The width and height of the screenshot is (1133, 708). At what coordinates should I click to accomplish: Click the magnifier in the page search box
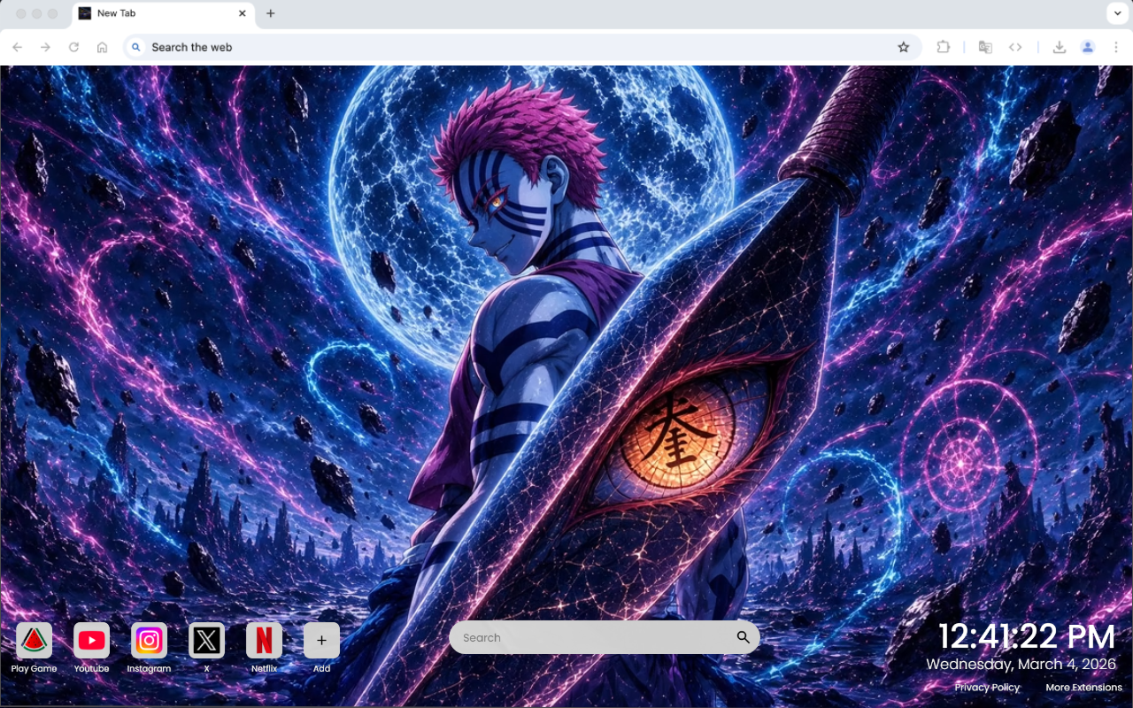[743, 637]
